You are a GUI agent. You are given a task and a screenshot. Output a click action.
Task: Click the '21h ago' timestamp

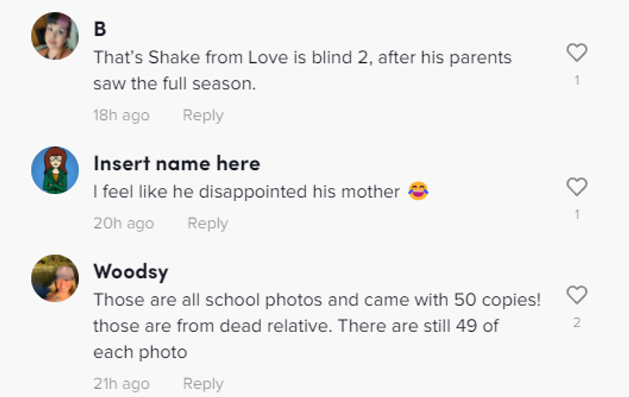121,384
